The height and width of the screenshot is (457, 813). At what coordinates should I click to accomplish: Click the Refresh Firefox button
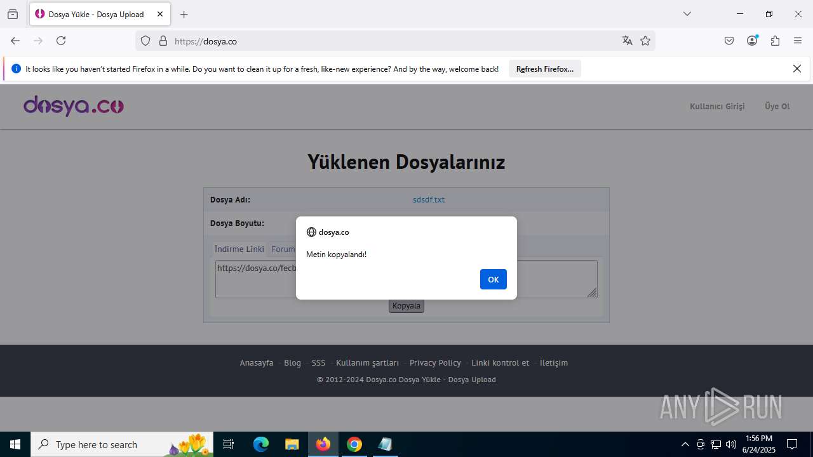click(545, 69)
